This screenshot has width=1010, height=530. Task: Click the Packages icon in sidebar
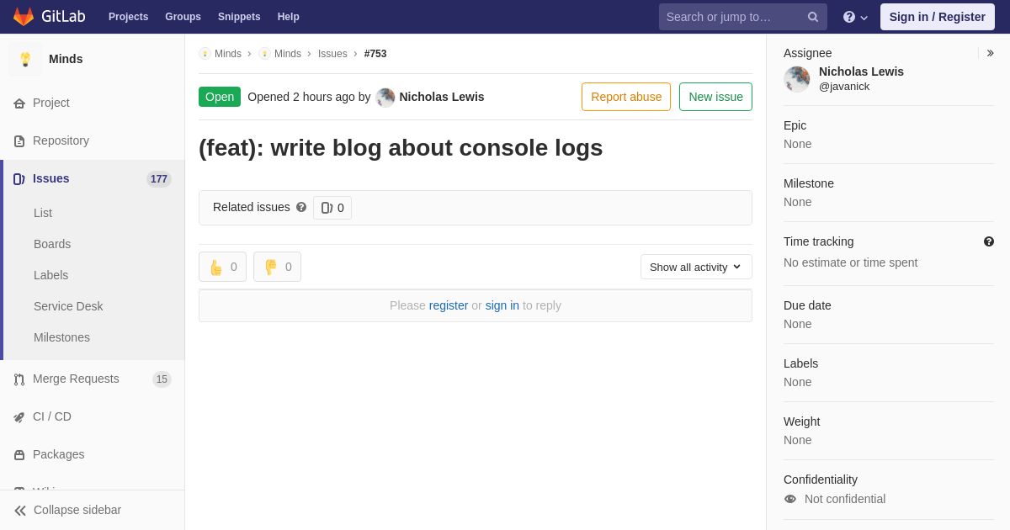pos(19,455)
